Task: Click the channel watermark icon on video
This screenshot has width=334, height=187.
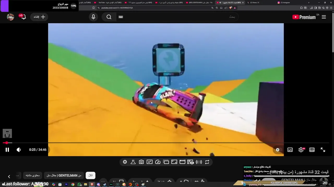Action: tap(7, 133)
